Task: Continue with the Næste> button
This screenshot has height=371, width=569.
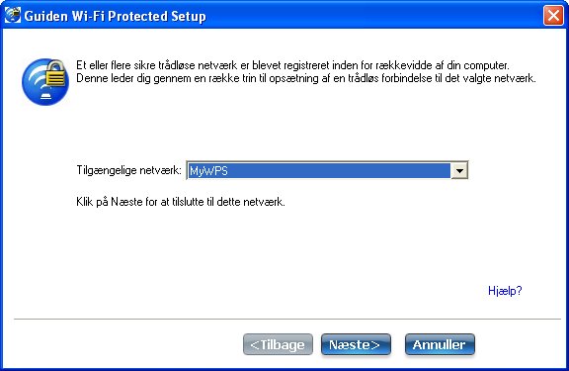Action: pos(356,344)
